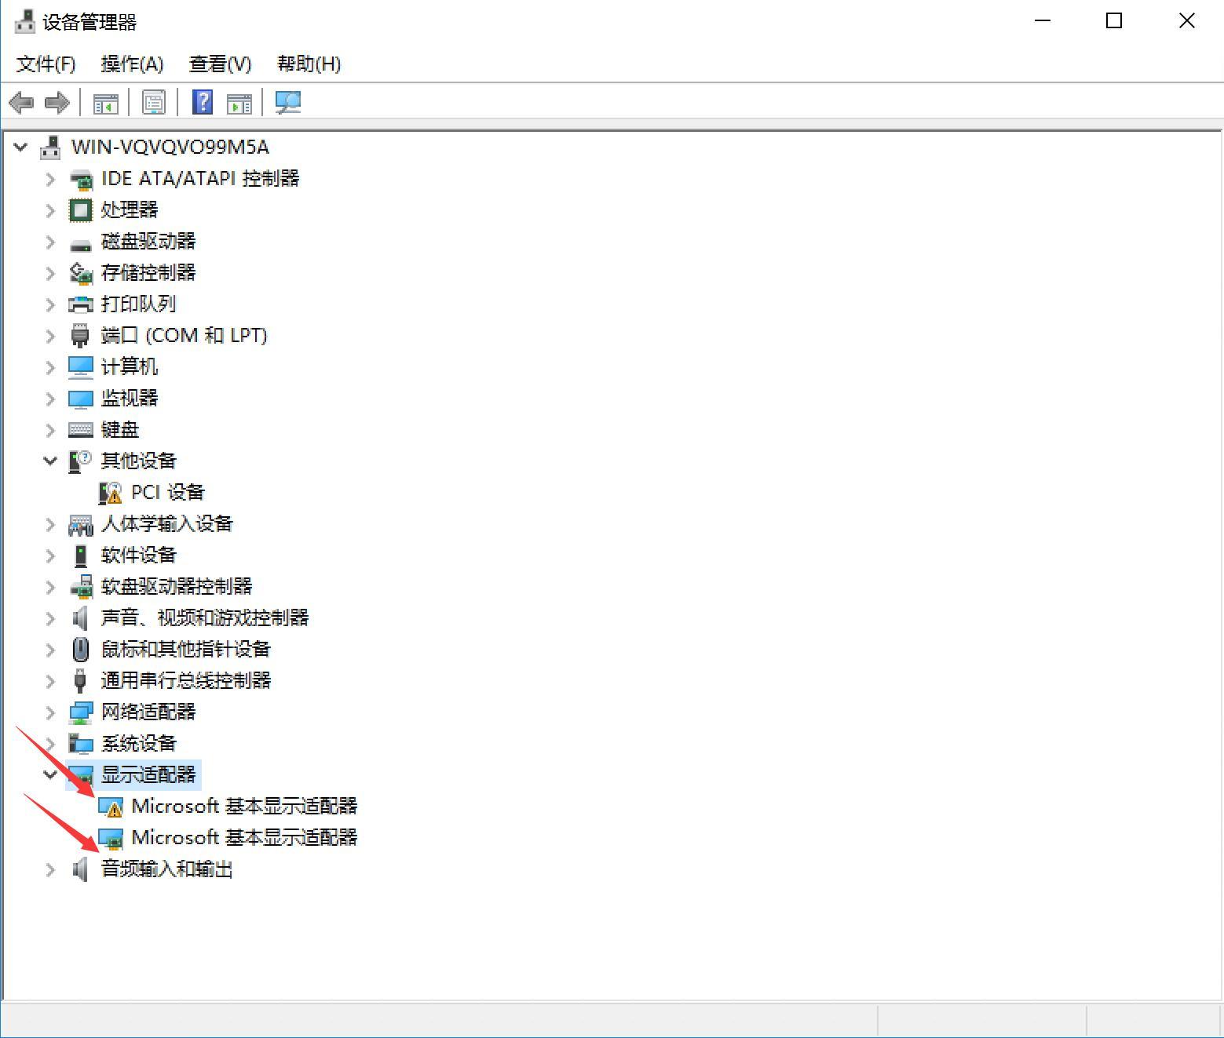
Task: Select second Microsoft 基本显示适配器 without warning
Action: (244, 838)
